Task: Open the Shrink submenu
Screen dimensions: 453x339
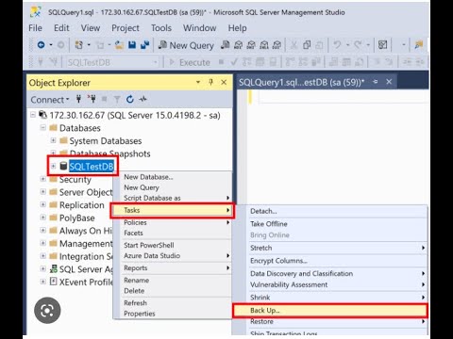Action: (337, 298)
